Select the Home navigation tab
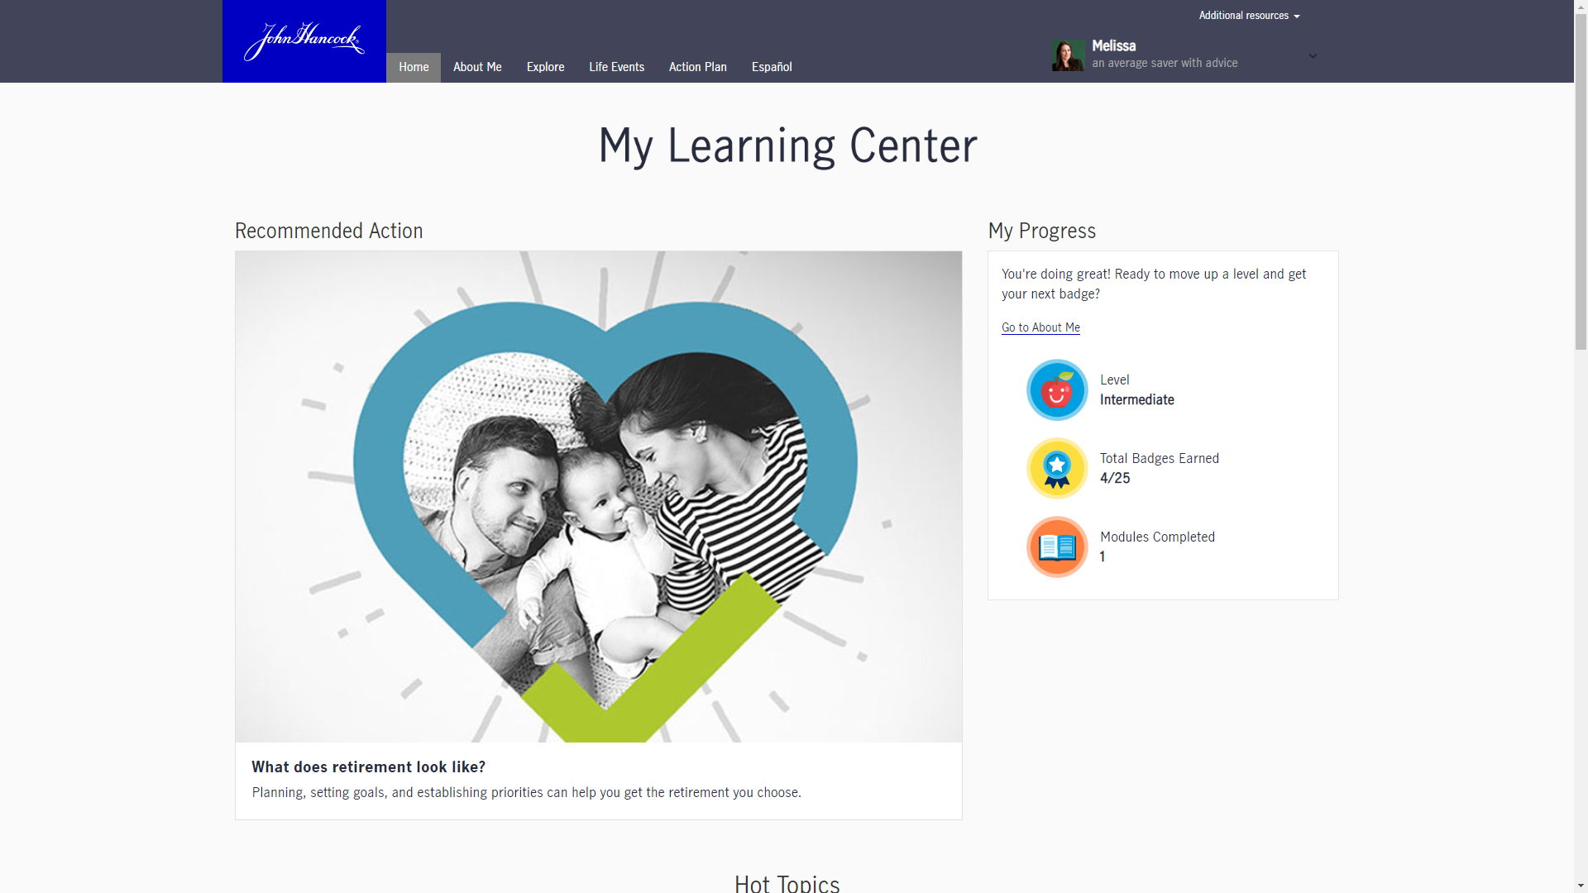Screen dimensions: 1588x893 click(x=413, y=67)
